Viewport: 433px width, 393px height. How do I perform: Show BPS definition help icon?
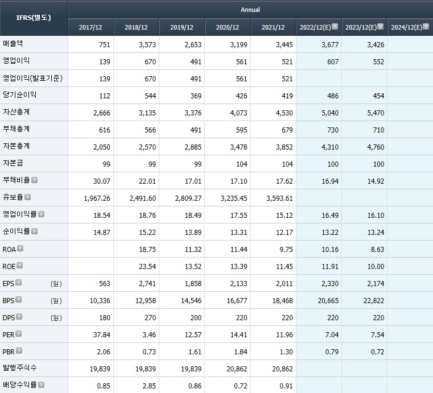[18, 300]
